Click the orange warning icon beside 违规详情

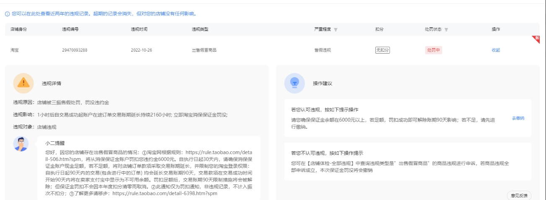point(23,83)
